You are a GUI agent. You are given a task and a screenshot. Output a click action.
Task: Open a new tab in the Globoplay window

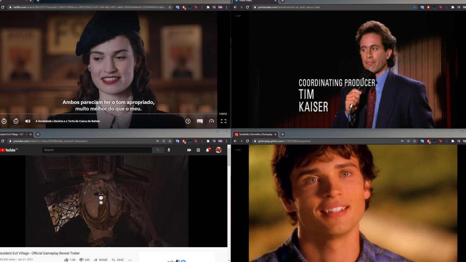point(282,134)
